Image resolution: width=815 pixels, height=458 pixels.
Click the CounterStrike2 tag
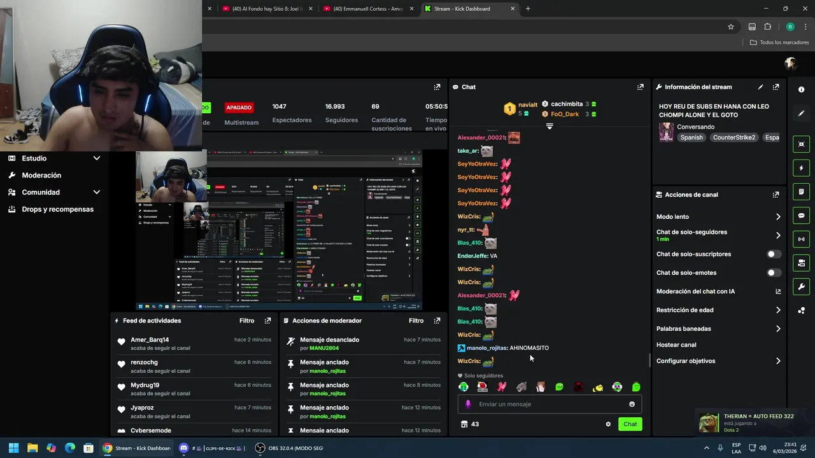coord(733,137)
